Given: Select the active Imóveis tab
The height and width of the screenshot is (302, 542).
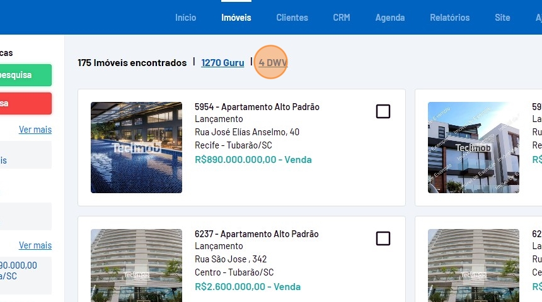Looking at the screenshot, I should (x=236, y=18).
